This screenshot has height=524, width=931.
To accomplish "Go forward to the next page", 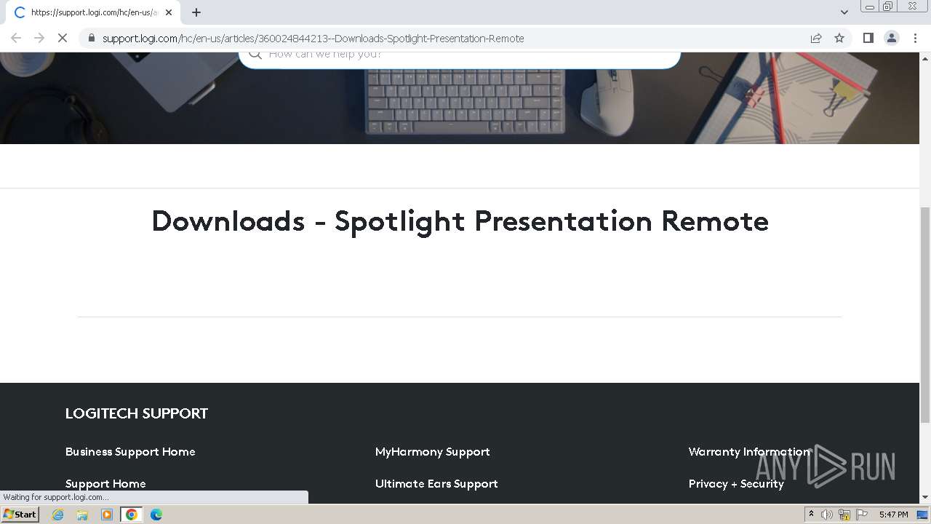I will tap(39, 38).
